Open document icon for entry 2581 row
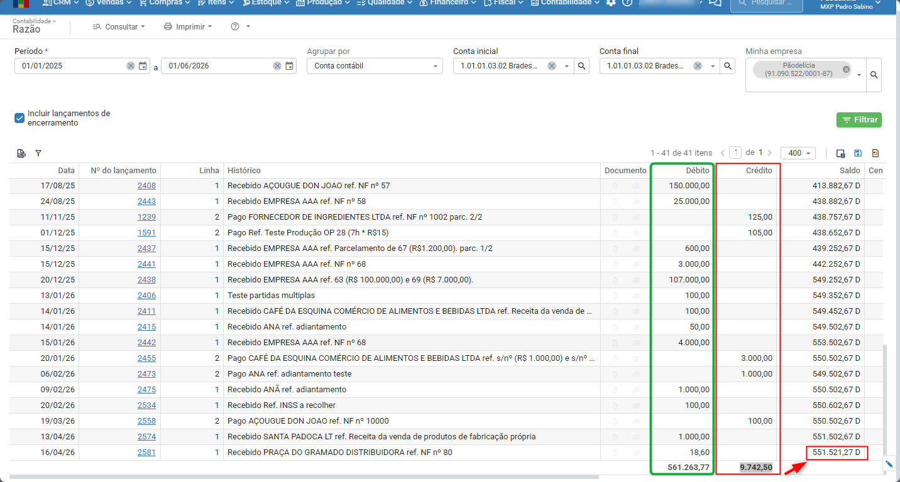 [x=615, y=453]
